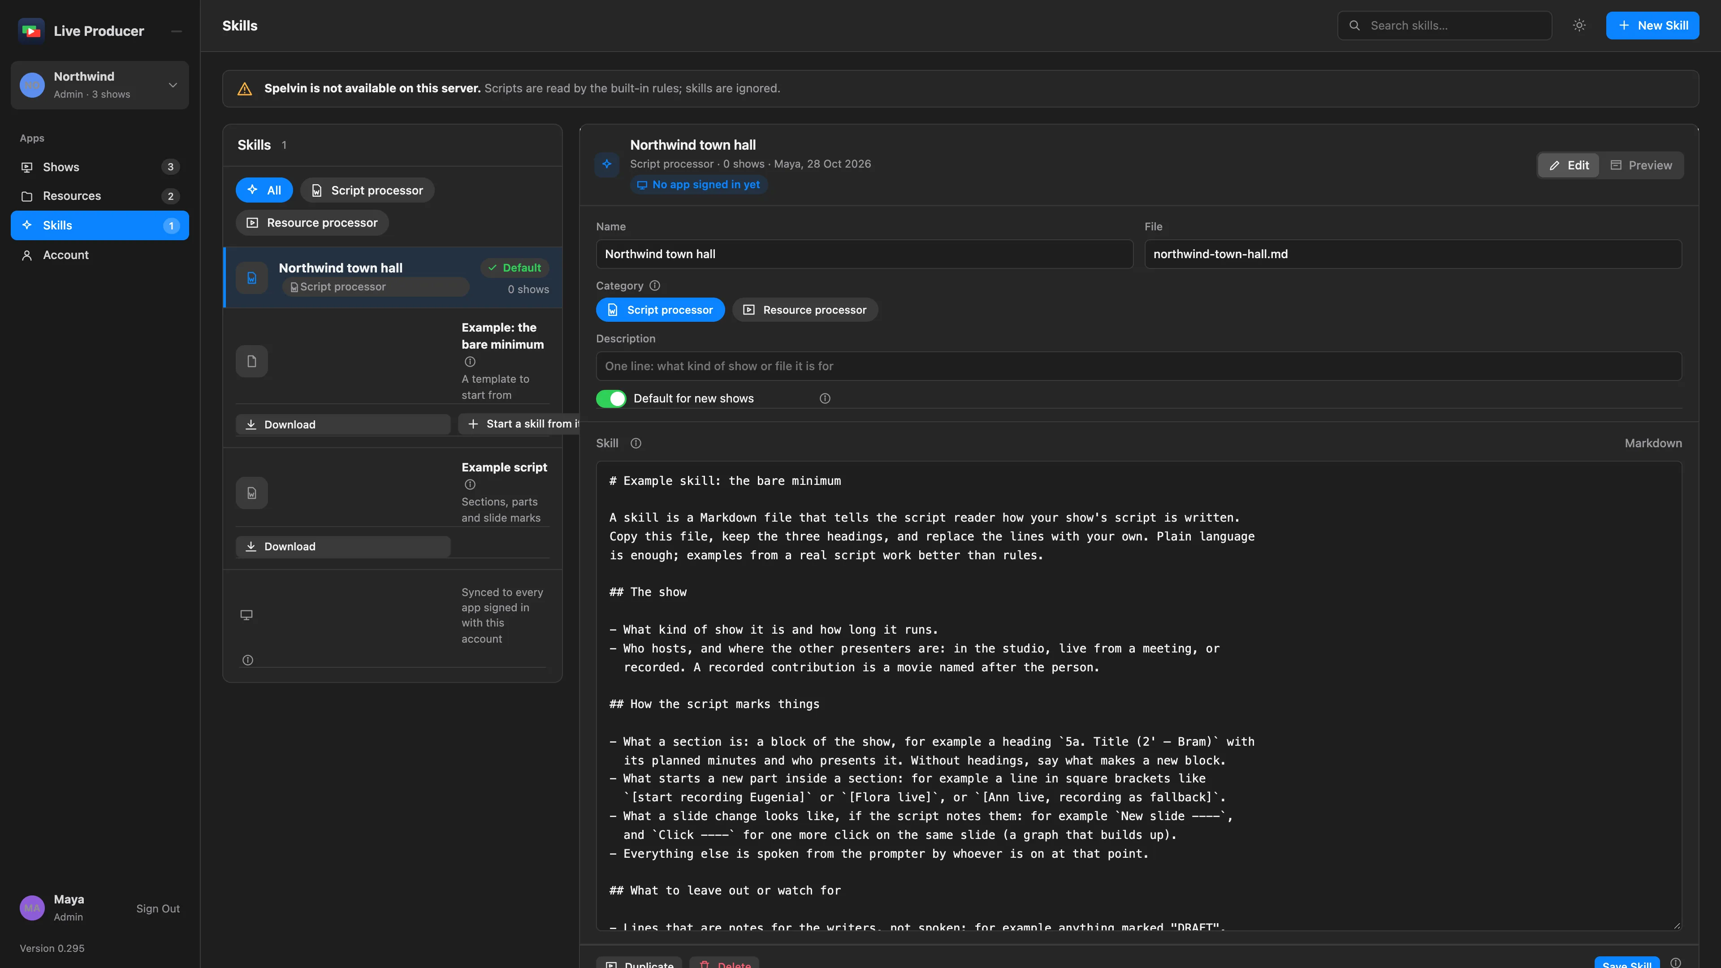The image size is (1721, 968).
Task: Sign Out of Maya's account
Action: point(158,908)
